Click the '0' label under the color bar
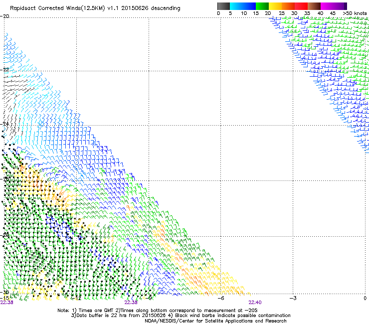369x324 pixels. click(x=218, y=13)
